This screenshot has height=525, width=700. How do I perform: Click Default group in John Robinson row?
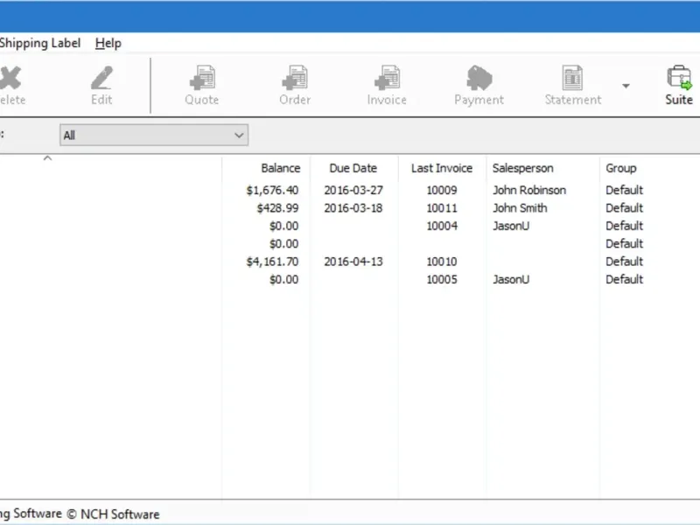click(x=624, y=190)
